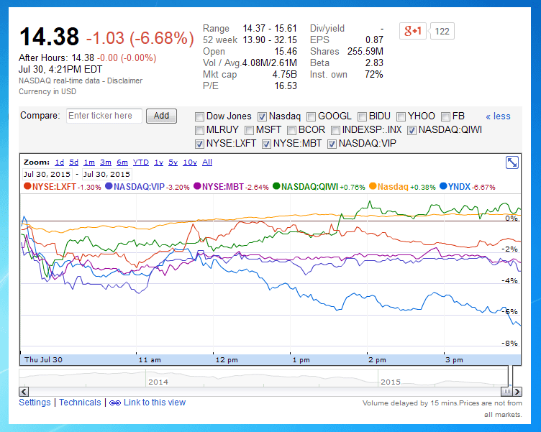Zoom chart to 3m
The image size is (541, 432).
[106, 162]
